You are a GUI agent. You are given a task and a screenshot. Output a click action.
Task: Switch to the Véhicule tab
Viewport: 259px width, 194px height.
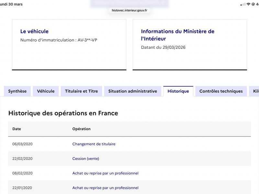46,91
